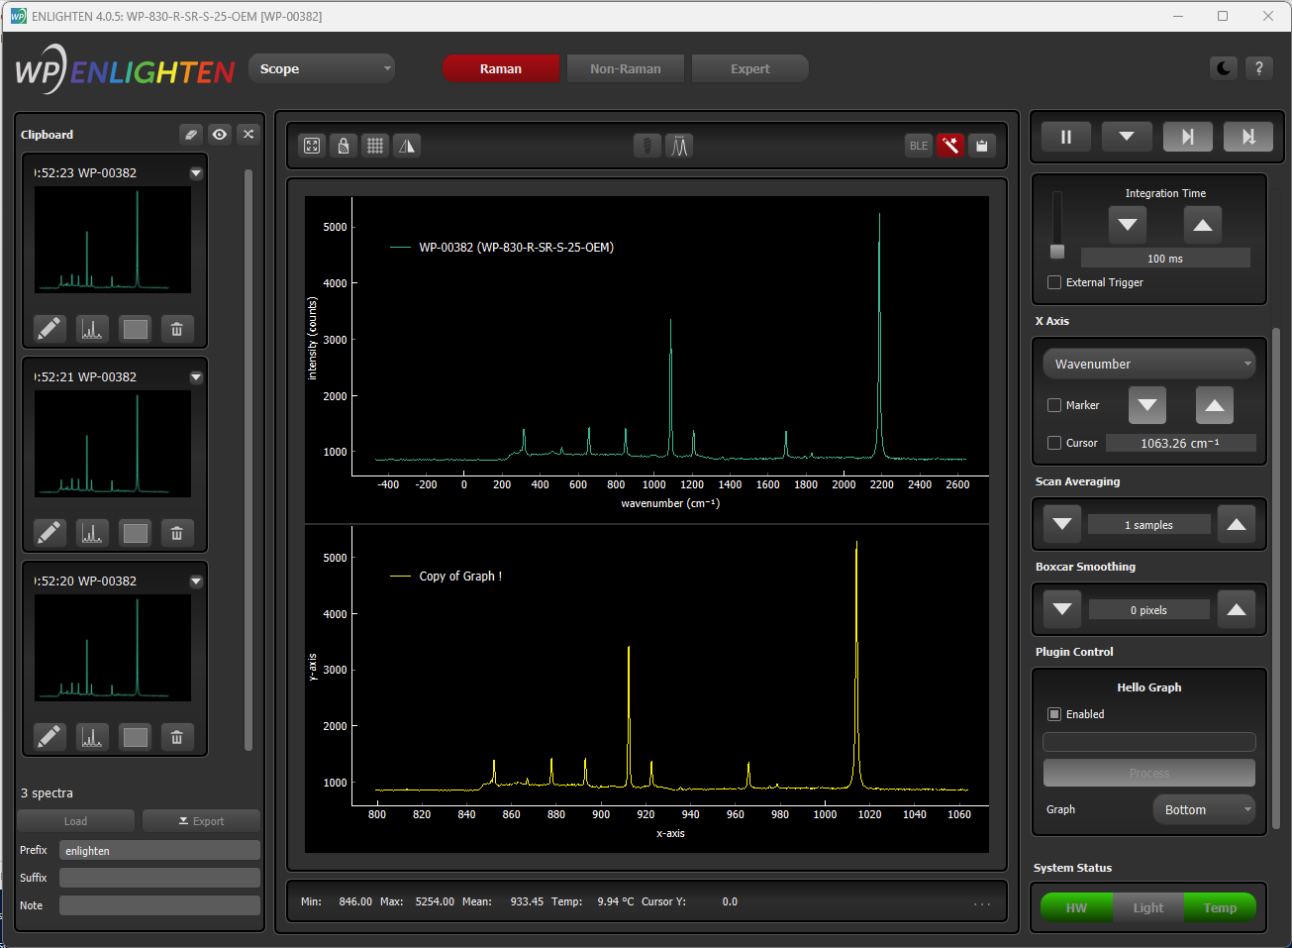Click the zoom-to-fit graph icon
1292x948 pixels.
click(312, 146)
